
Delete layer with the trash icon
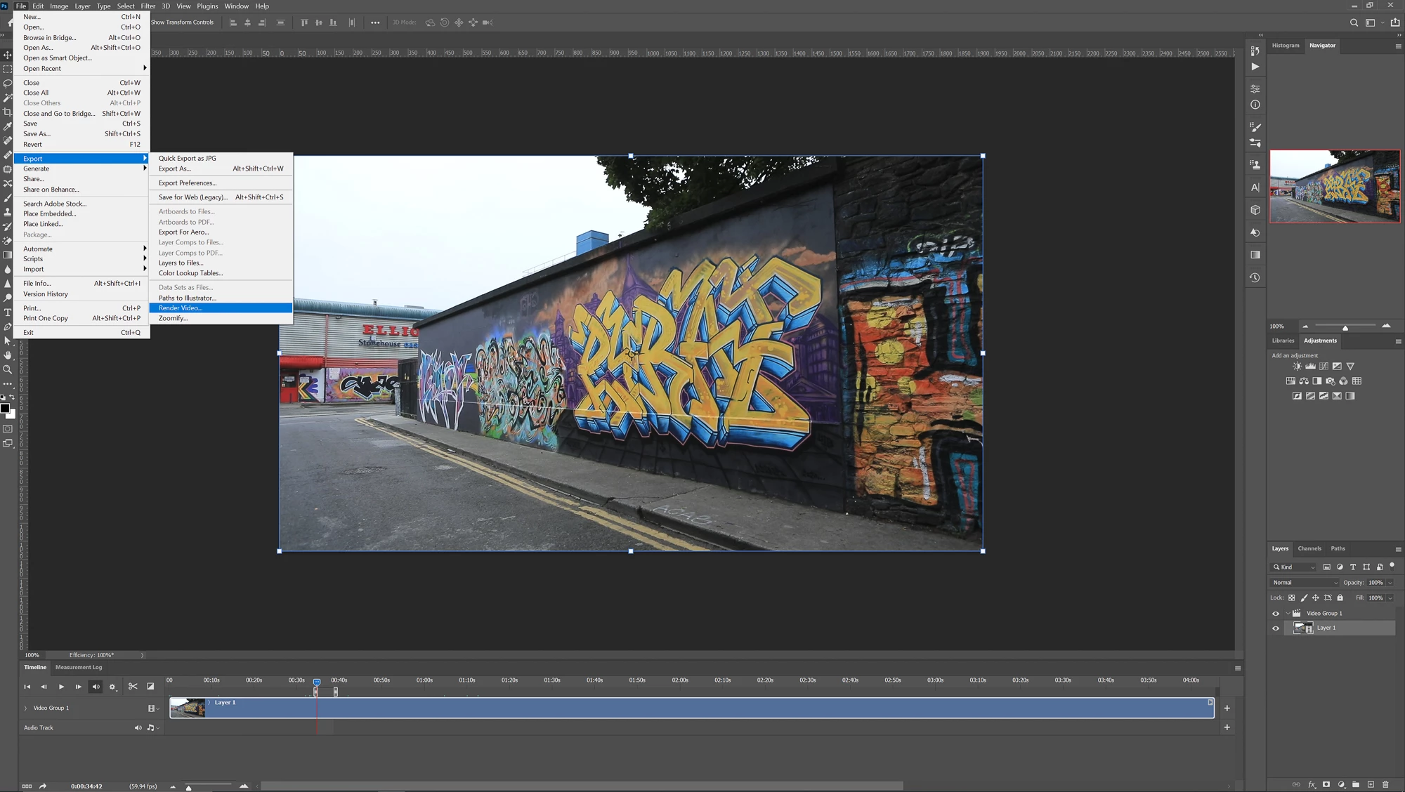point(1385,784)
